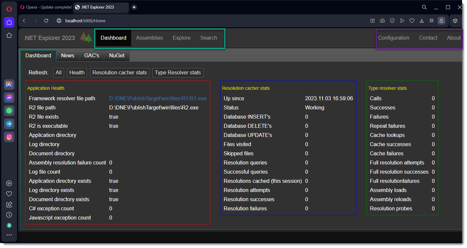467x248 pixels.
Task: Open Assemblies in the top navigation
Action: point(150,38)
